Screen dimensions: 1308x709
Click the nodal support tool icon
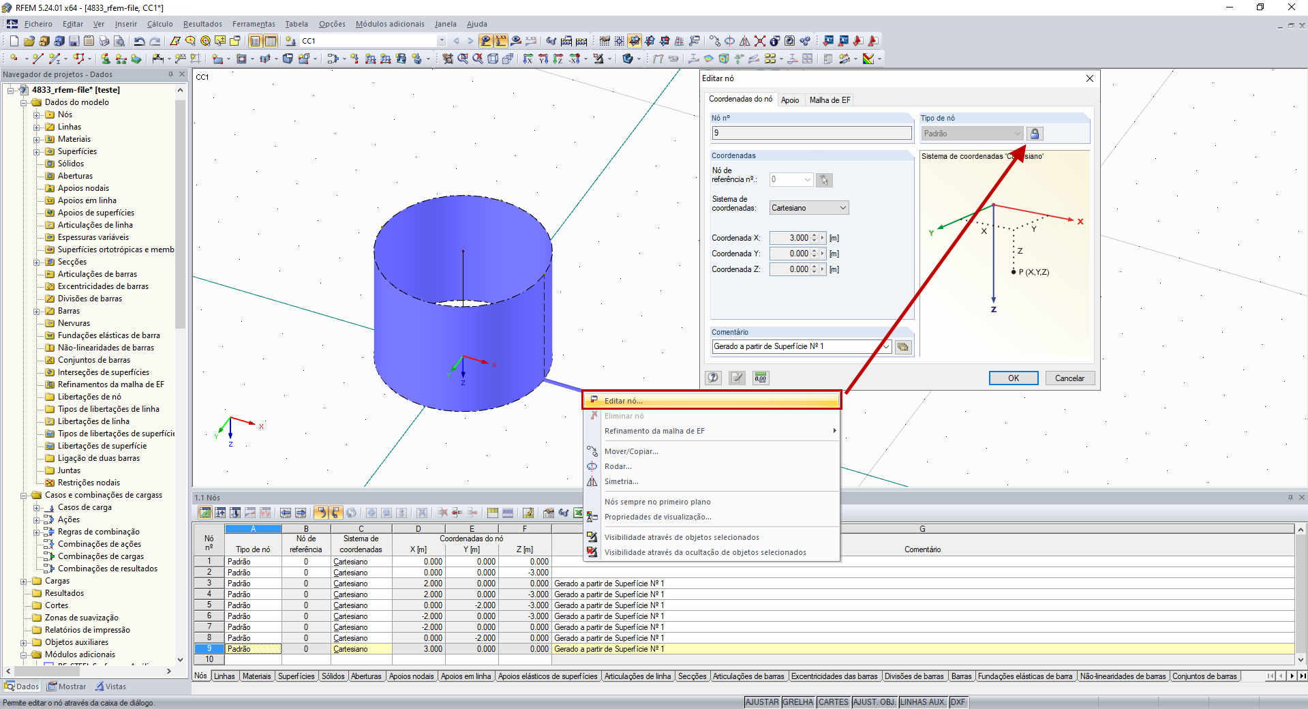(x=106, y=59)
